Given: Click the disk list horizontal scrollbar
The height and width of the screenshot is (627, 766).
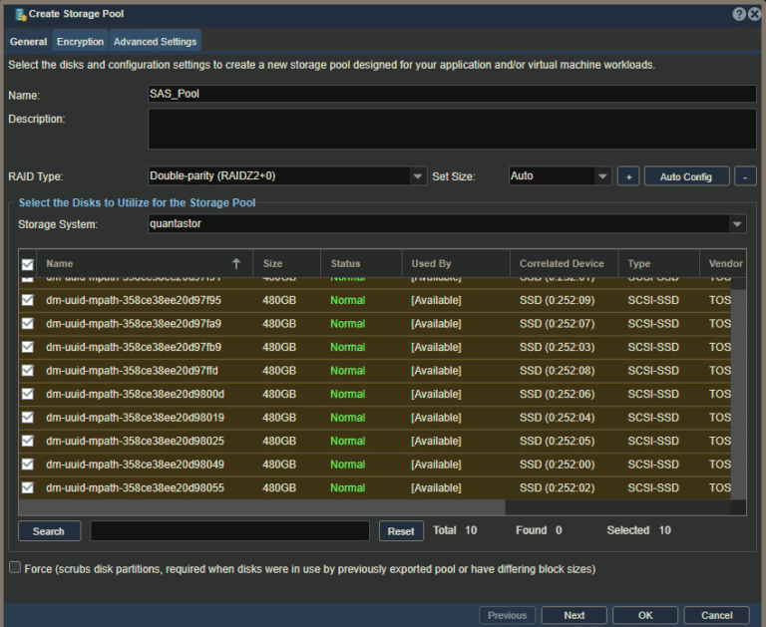Looking at the screenshot, I should [261, 507].
